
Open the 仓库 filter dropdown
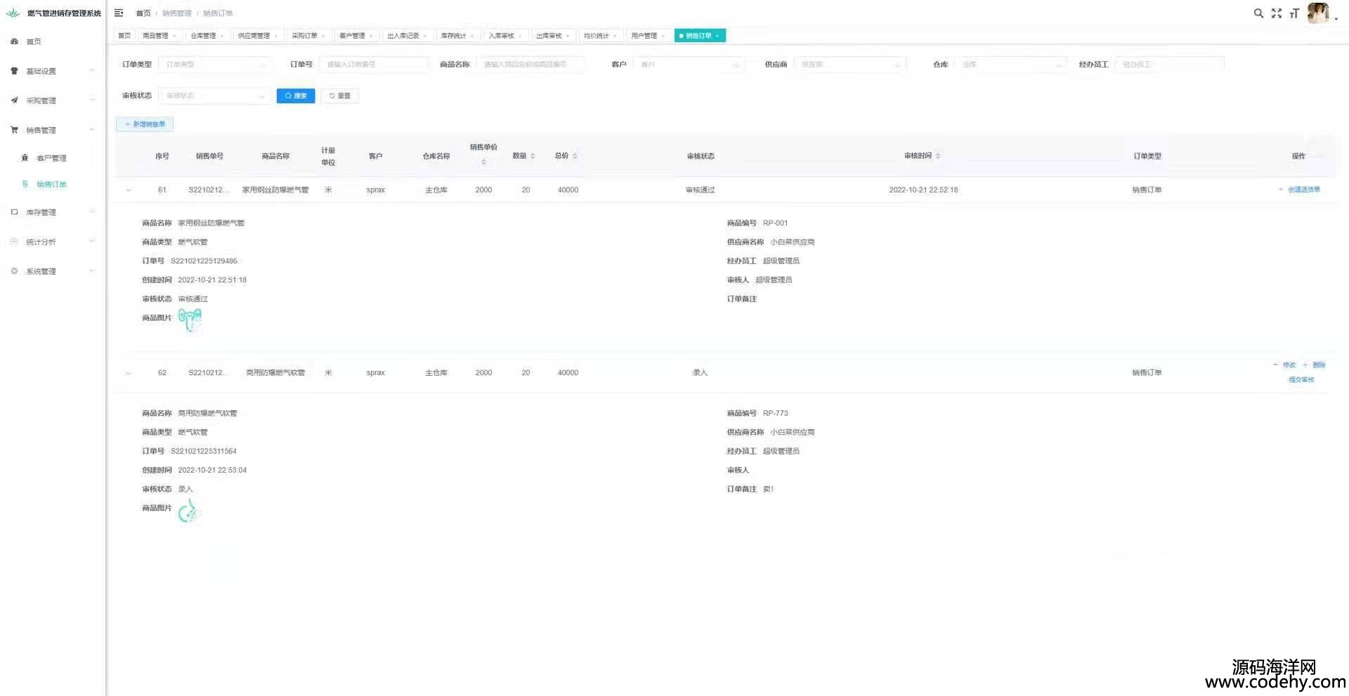(x=1010, y=65)
